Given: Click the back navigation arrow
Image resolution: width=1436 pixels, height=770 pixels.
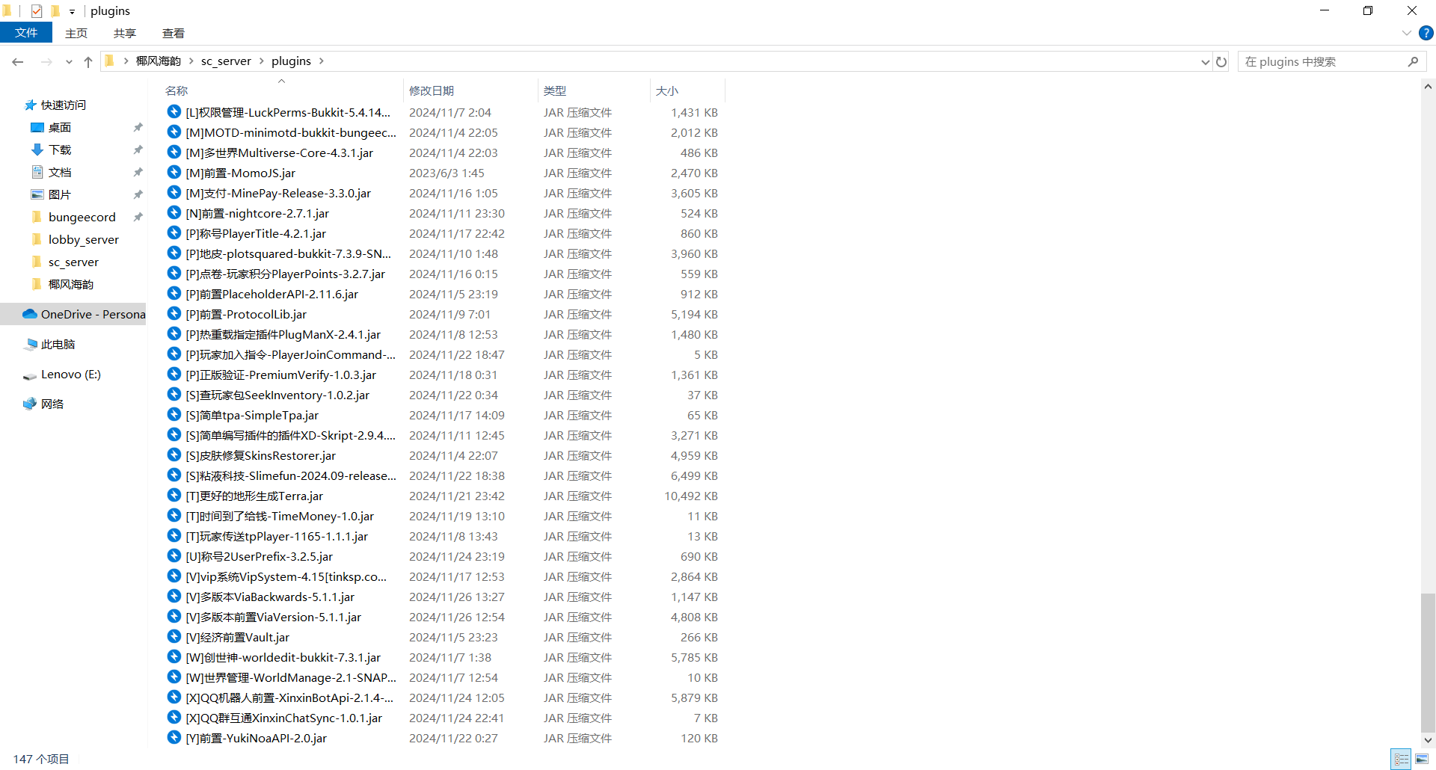Looking at the screenshot, I should tap(18, 62).
